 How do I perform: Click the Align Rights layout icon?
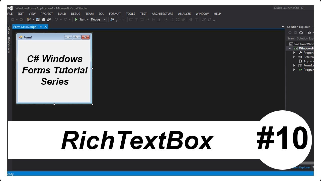[x=142, y=20]
